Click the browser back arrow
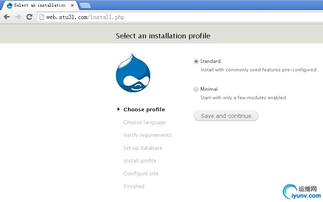This screenshot has height=202, width=323. coord(7,17)
